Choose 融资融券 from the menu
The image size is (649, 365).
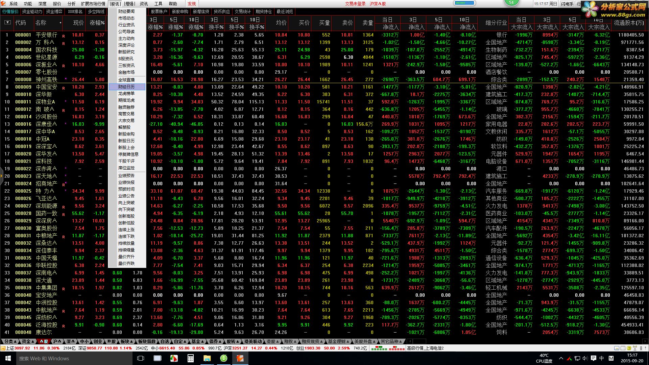127,107
